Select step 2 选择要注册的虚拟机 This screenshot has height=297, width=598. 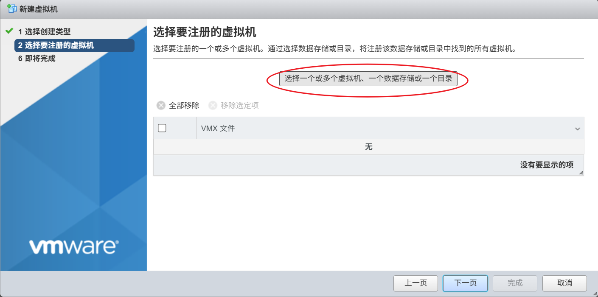click(74, 45)
